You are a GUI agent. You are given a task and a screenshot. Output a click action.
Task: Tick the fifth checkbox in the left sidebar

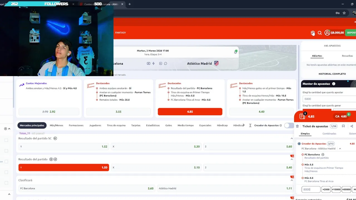(6, 183)
